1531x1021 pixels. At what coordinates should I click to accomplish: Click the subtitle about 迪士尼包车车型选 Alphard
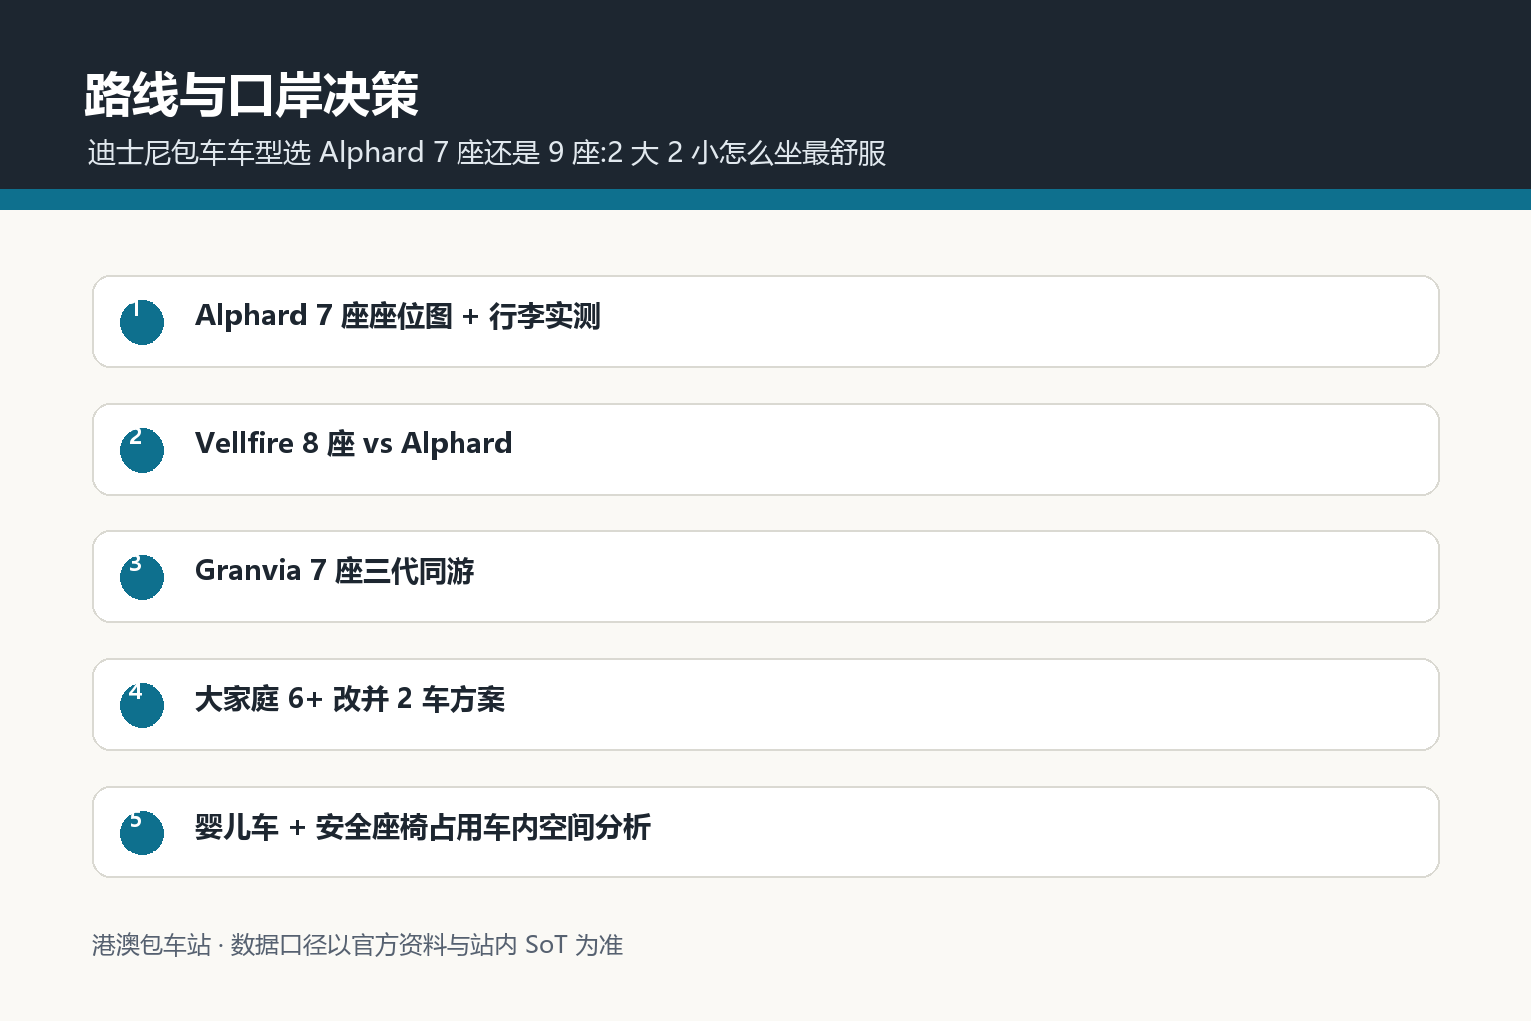[x=486, y=153]
